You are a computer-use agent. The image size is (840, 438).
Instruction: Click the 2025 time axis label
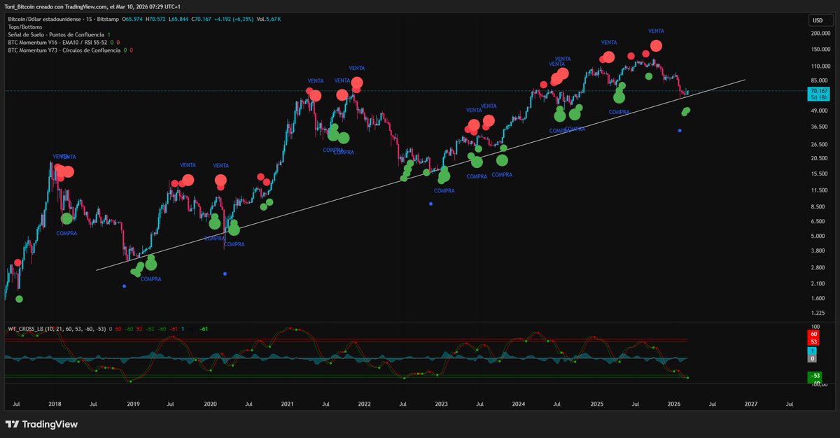[596, 404]
